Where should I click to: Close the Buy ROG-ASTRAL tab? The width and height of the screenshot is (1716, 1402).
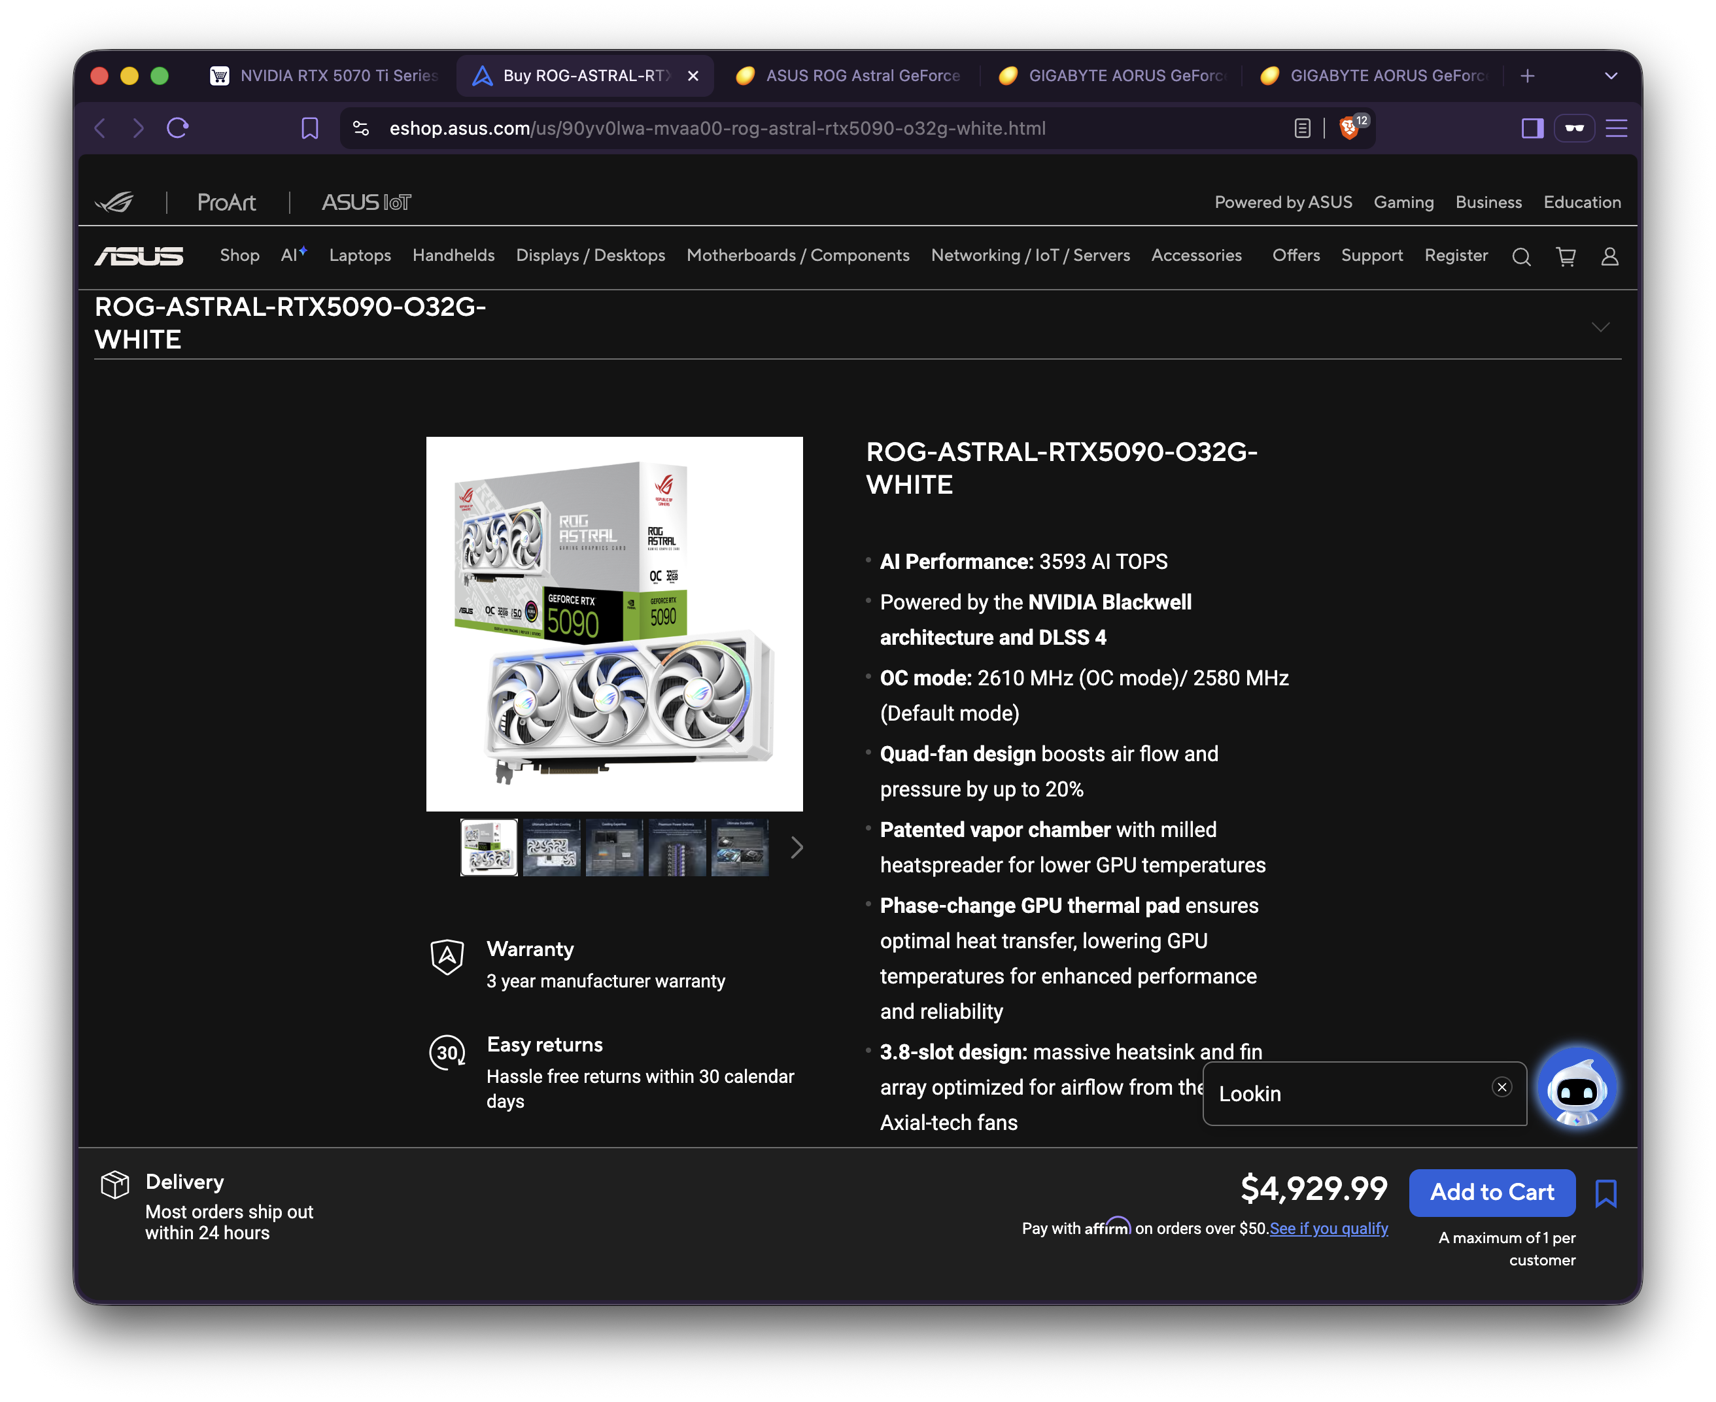693,76
